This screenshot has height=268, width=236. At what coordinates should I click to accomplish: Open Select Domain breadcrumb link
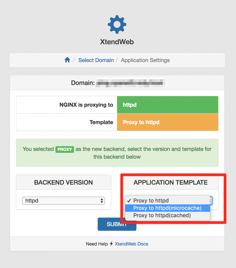96,60
